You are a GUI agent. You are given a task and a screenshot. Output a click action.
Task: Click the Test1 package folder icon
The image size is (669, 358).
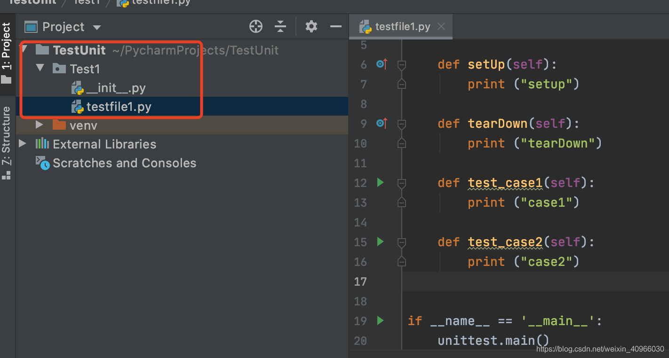click(59, 69)
